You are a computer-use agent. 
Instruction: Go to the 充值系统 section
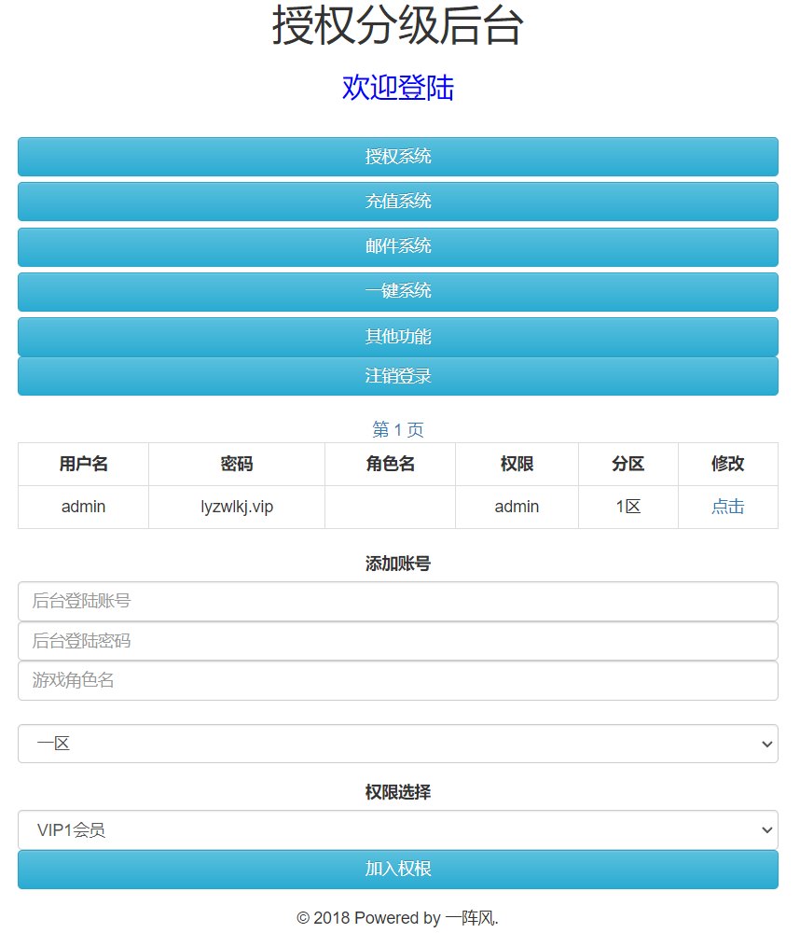[398, 202]
